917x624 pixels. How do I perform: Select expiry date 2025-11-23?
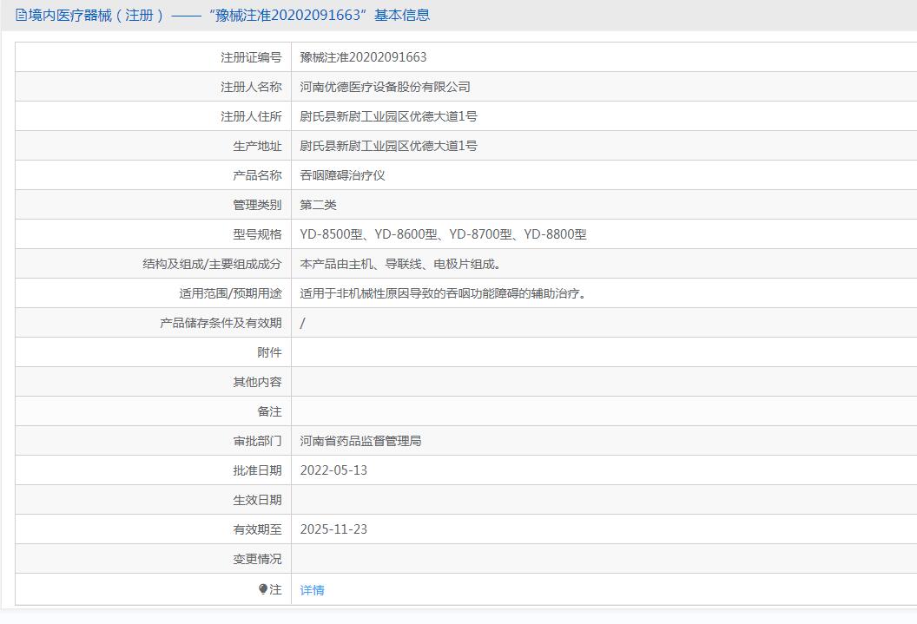(334, 529)
